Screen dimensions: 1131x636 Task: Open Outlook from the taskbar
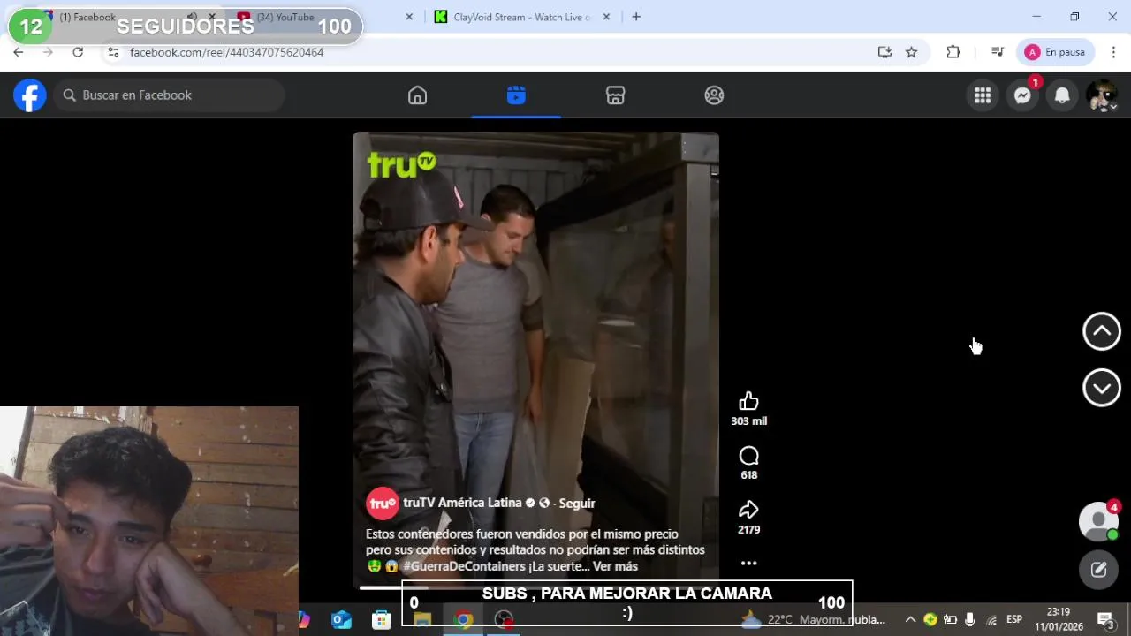[341, 620]
